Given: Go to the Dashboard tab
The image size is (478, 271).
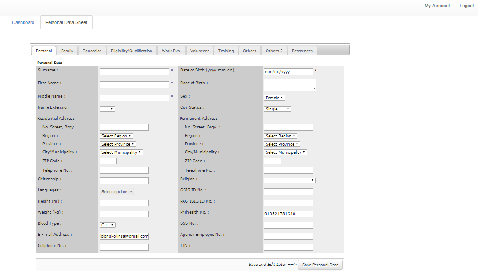Looking at the screenshot, I should point(23,22).
